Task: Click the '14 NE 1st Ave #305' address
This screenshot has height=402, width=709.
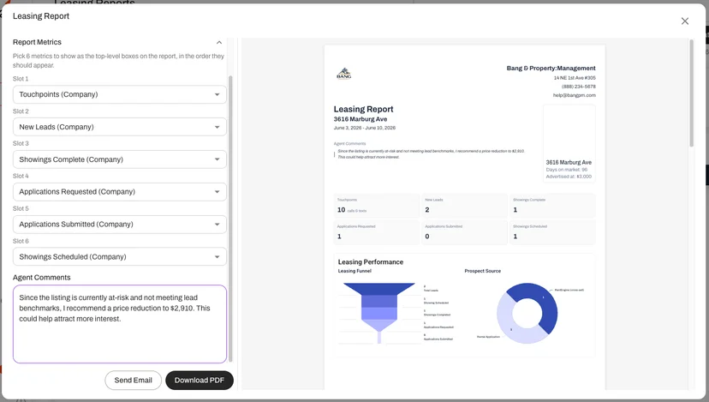Action: pyautogui.click(x=575, y=78)
